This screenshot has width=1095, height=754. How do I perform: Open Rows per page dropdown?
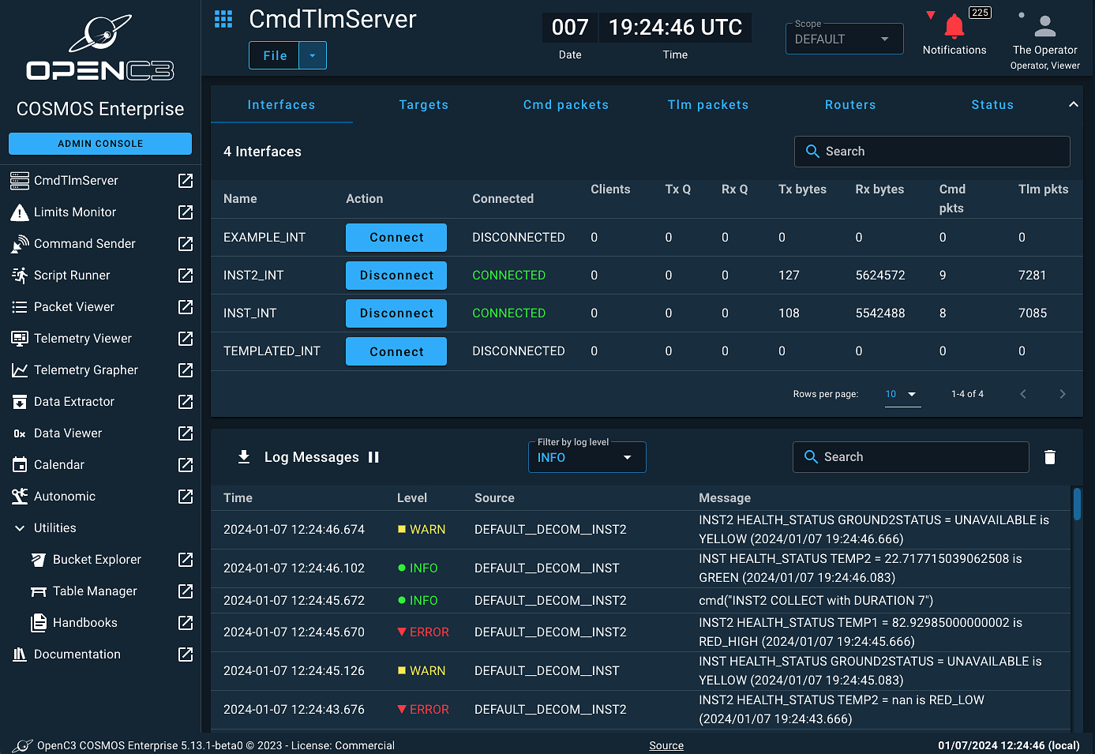tap(902, 394)
